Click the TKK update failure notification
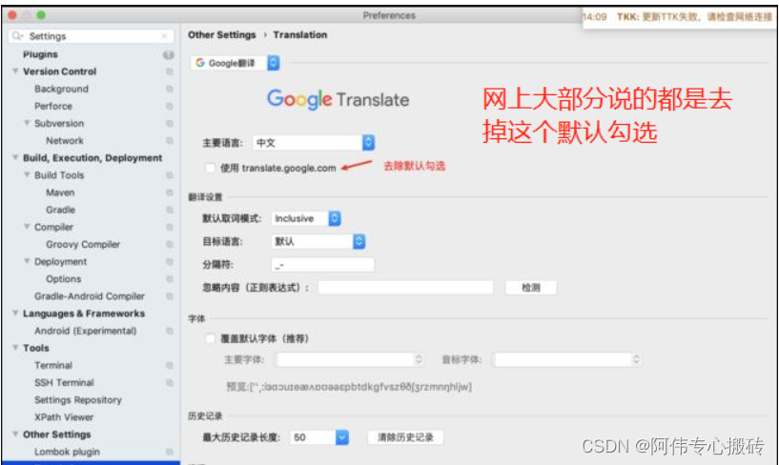The height and width of the screenshot is (465, 779). pyautogui.click(x=678, y=17)
